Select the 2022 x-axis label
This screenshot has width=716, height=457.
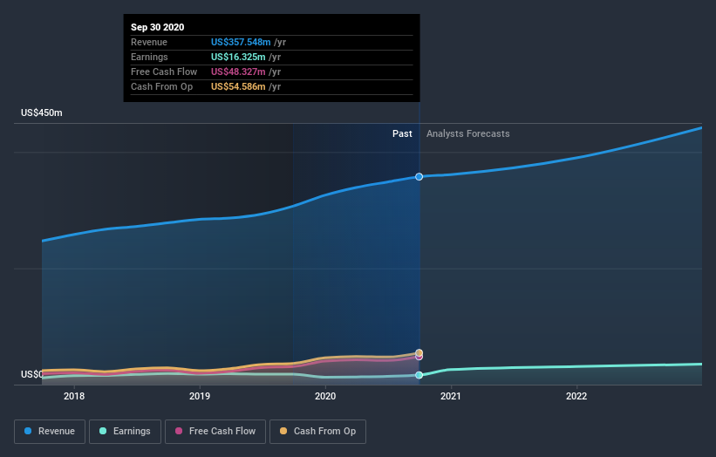(576, 396)
